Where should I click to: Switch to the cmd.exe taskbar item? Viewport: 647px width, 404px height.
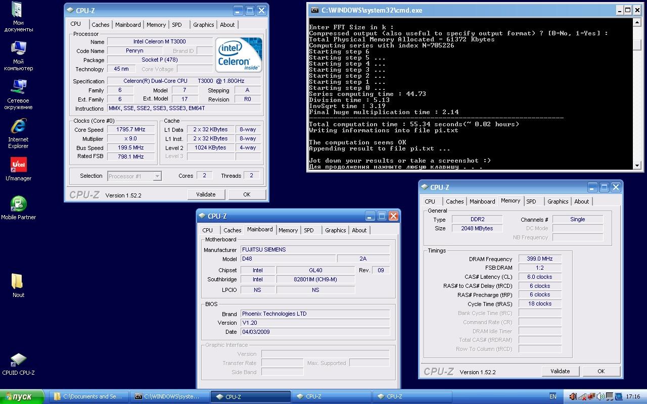click(169, 396)
